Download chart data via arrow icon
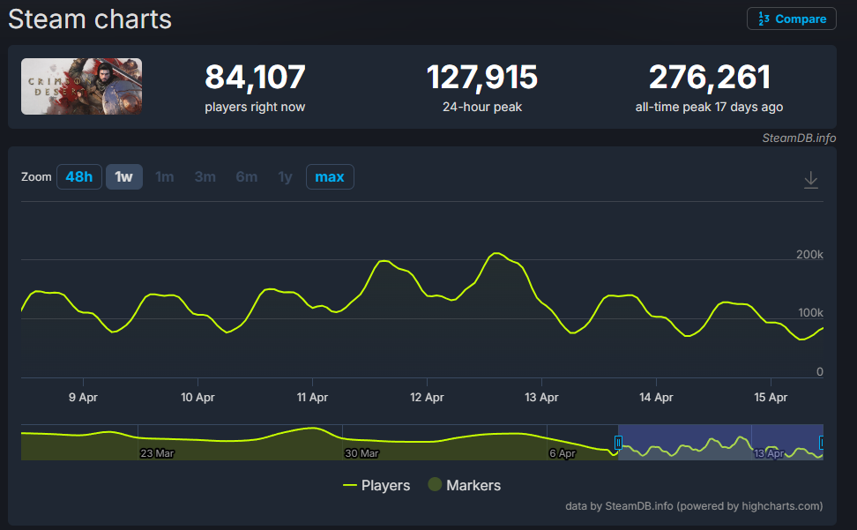The width and height of the screenshot is (857, 530). (811, 180)
